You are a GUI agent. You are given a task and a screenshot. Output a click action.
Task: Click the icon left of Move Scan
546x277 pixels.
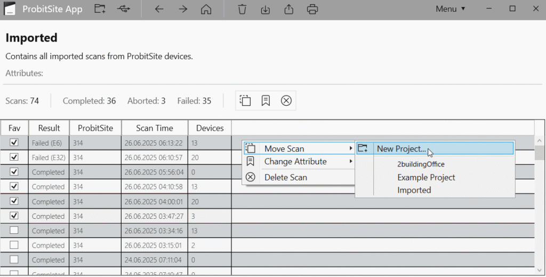point(251,148)
